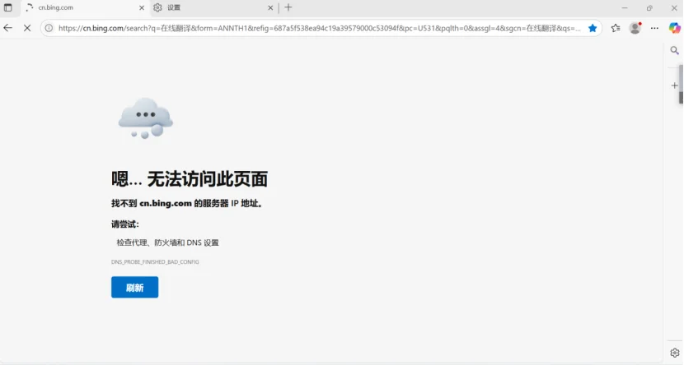Click the 无法访问此页面 heading
The image size is (684, 365).
pos(190,179)
